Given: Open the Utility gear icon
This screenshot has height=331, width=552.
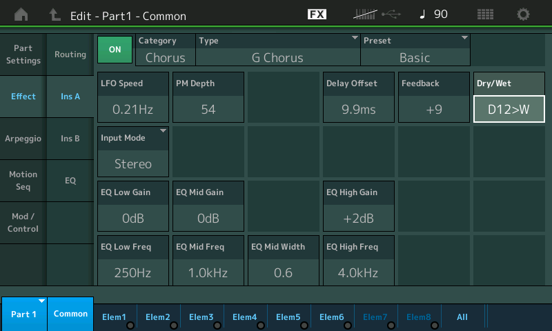Looking at the screenshot, I should pos(524,14).
